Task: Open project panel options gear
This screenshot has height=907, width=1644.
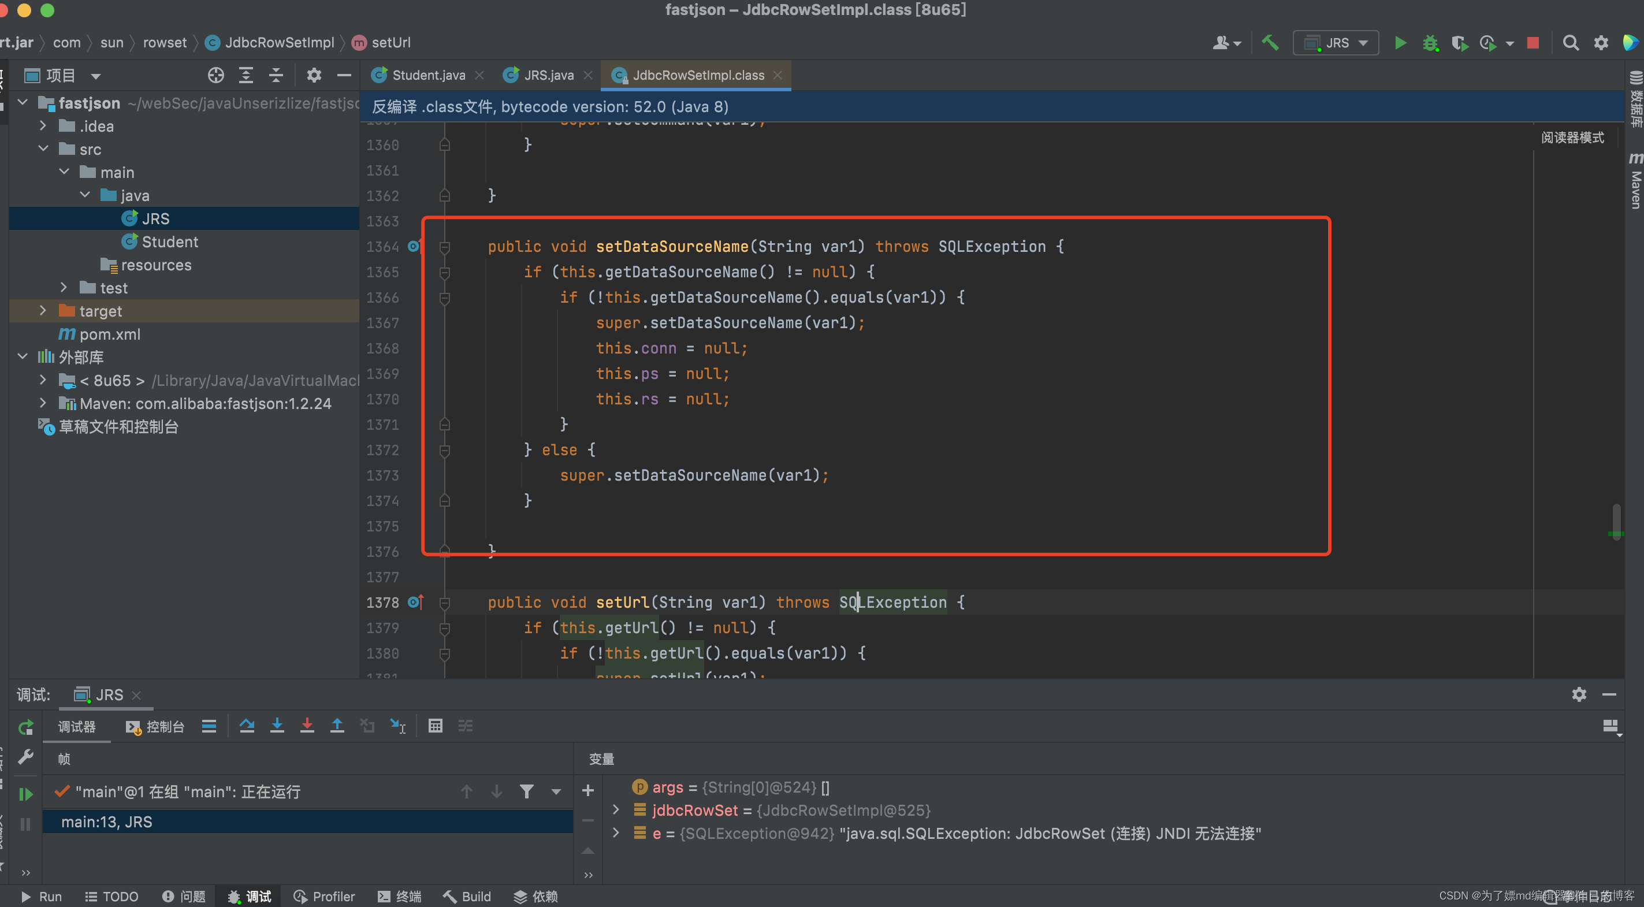Action: point(313,75)
